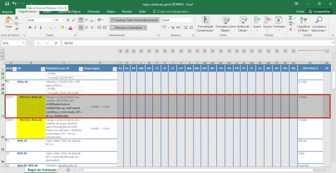Viewport: 336px width, 173px height.
Task: Apply thousands separator 000 format
Action: click(178, 28)
